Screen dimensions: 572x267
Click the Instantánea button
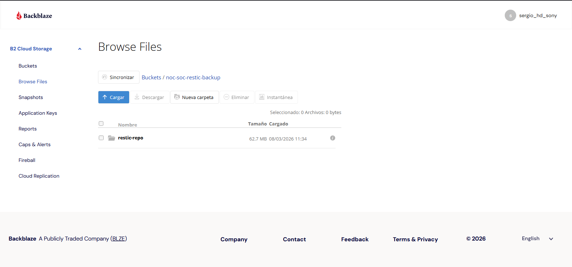click(x=277, y=97)
